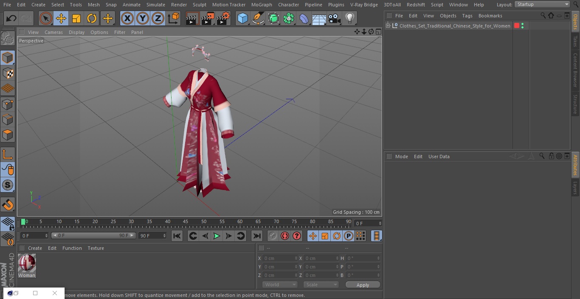This screenshot has height=299, width=580.
Task: Open the MoGraph menu
Action: click(x=262, y=5)
